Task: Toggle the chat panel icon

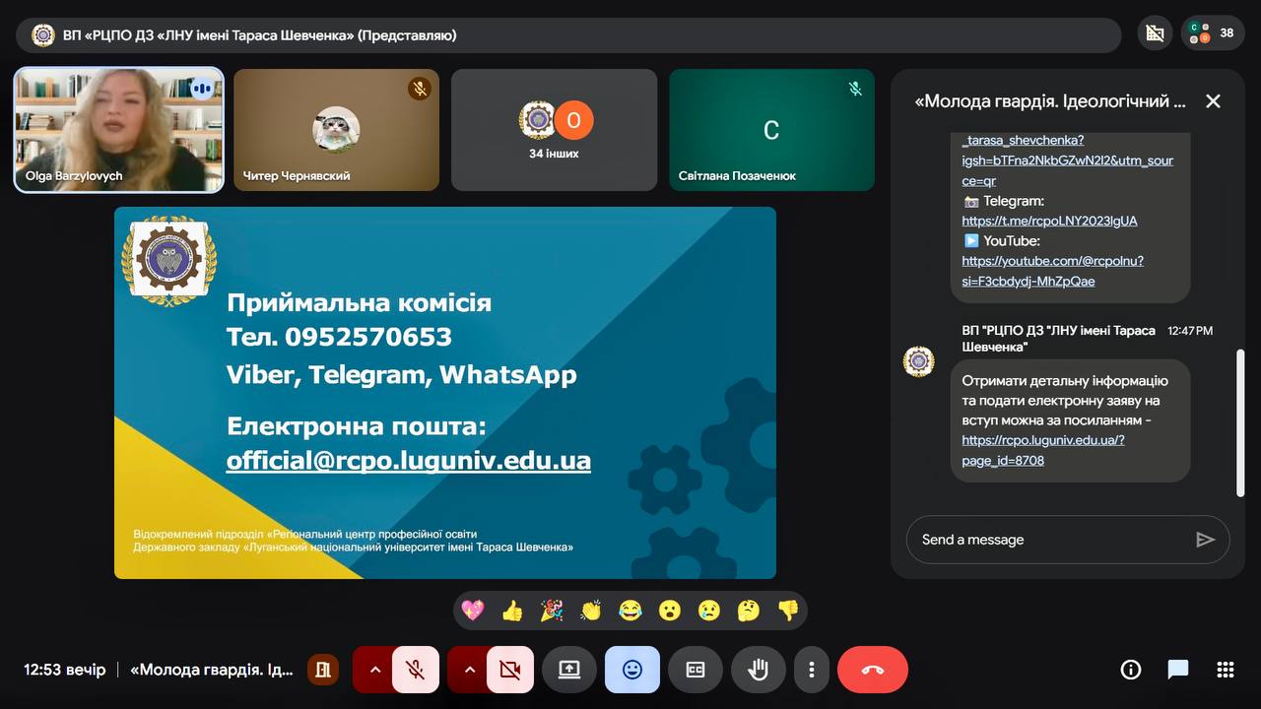Action: [x=1178, y=670]
